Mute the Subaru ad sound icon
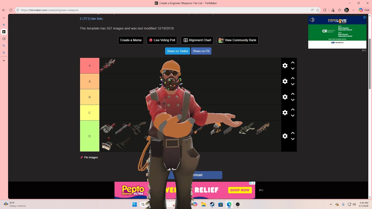 tap(312, 20)
